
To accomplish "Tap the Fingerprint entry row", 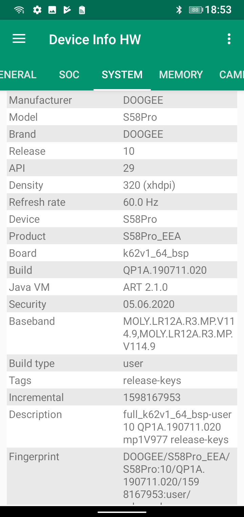I will pyautogui.click(x=122, y=476).
